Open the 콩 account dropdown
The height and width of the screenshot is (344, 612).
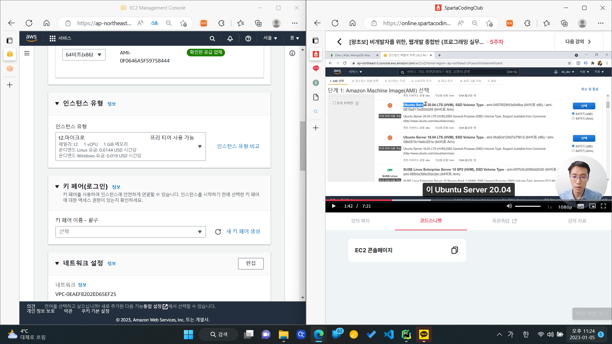coord(294,38)
